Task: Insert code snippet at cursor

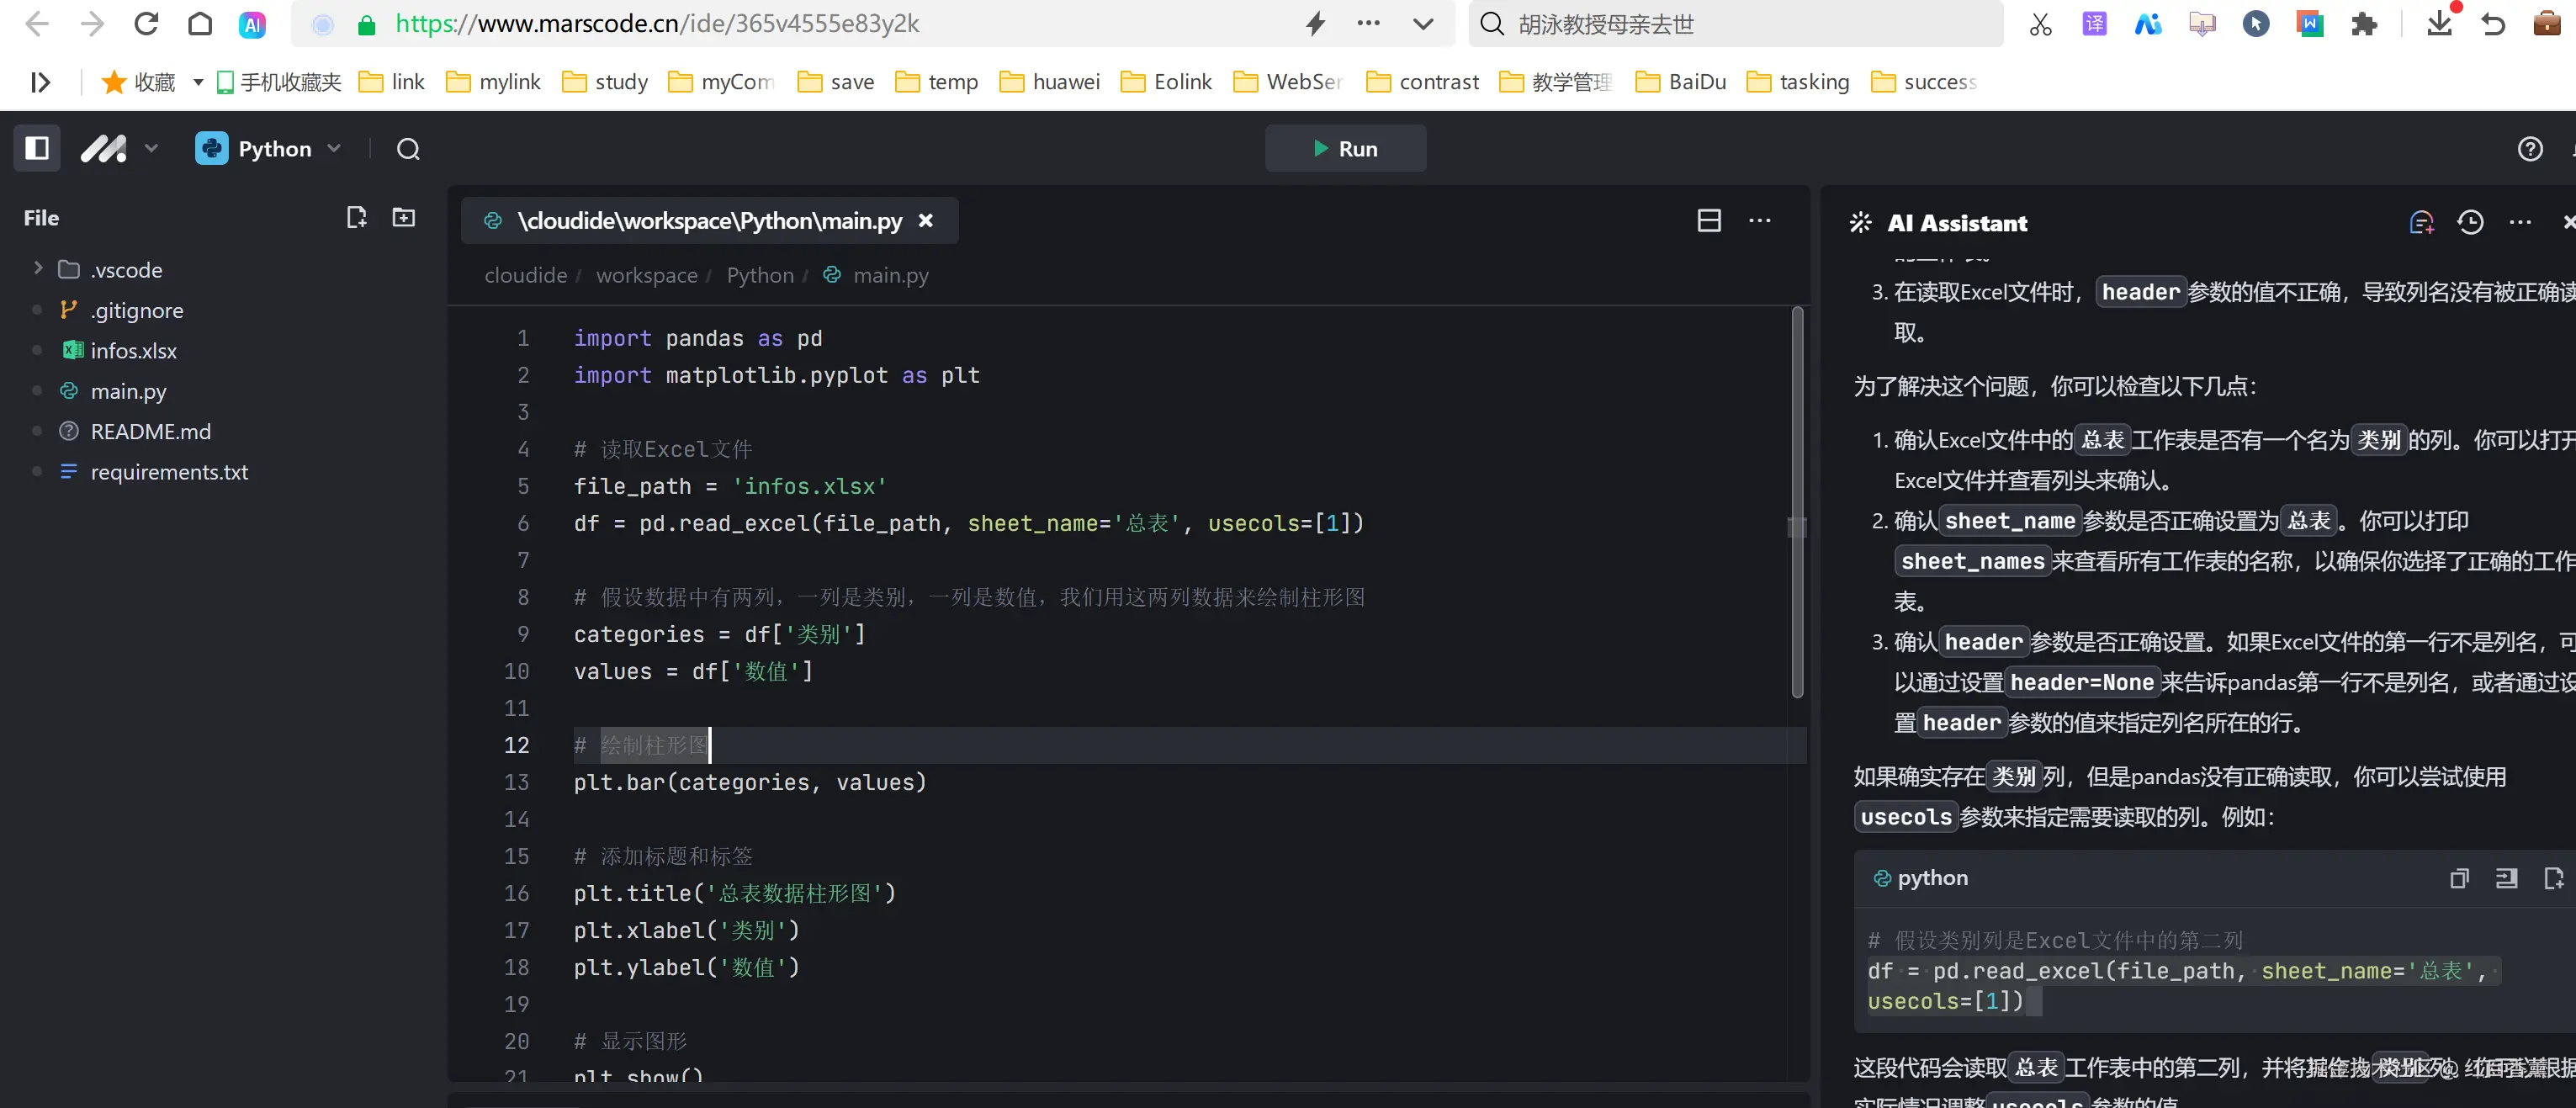Action: click(x=2506, y=878)
